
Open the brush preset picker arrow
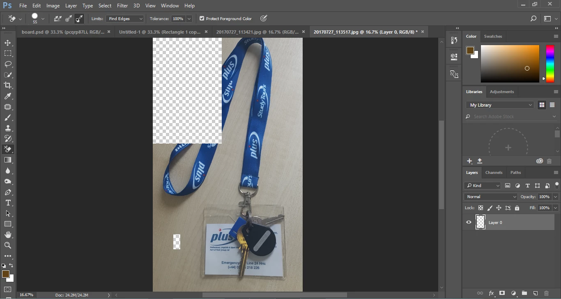point(43,18)
